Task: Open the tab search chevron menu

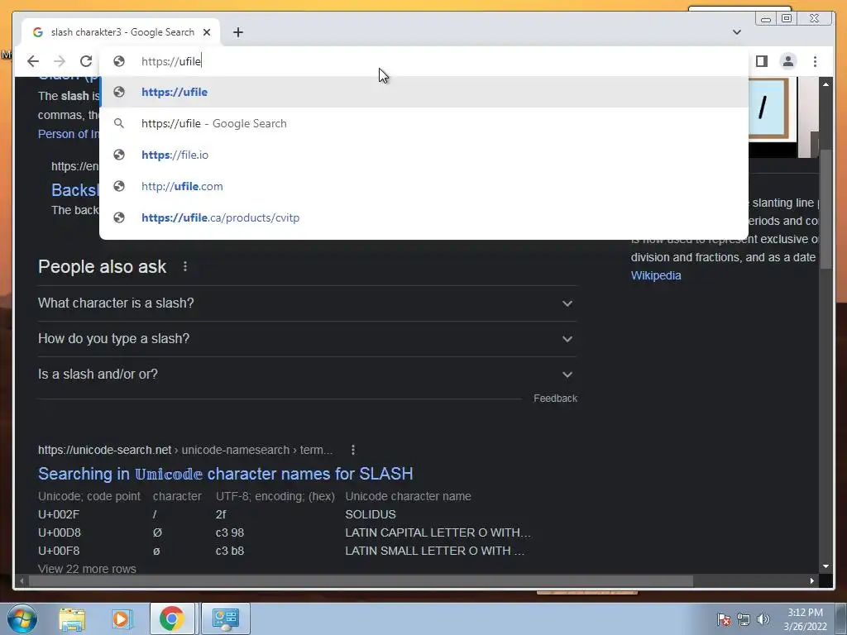Action: click(x=737, y=32)
